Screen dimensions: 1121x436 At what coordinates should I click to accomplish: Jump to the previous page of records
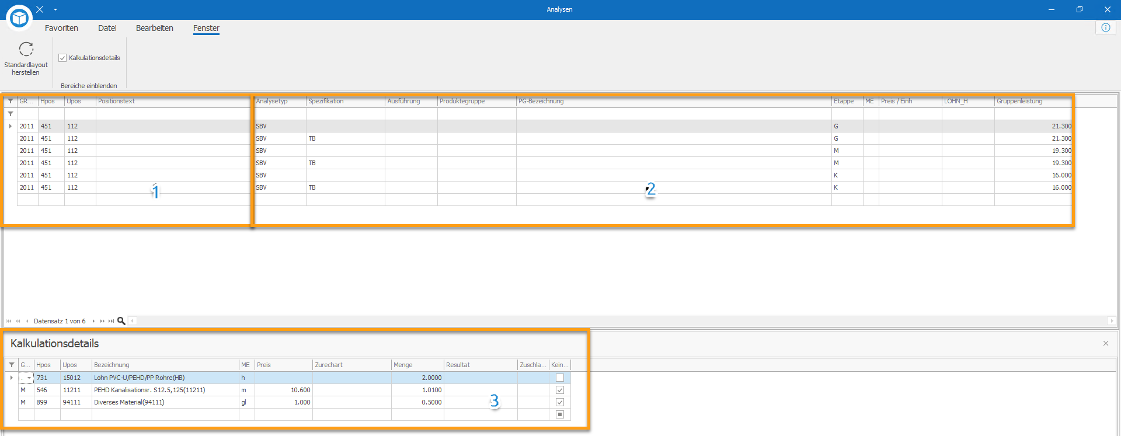(18, 321)
